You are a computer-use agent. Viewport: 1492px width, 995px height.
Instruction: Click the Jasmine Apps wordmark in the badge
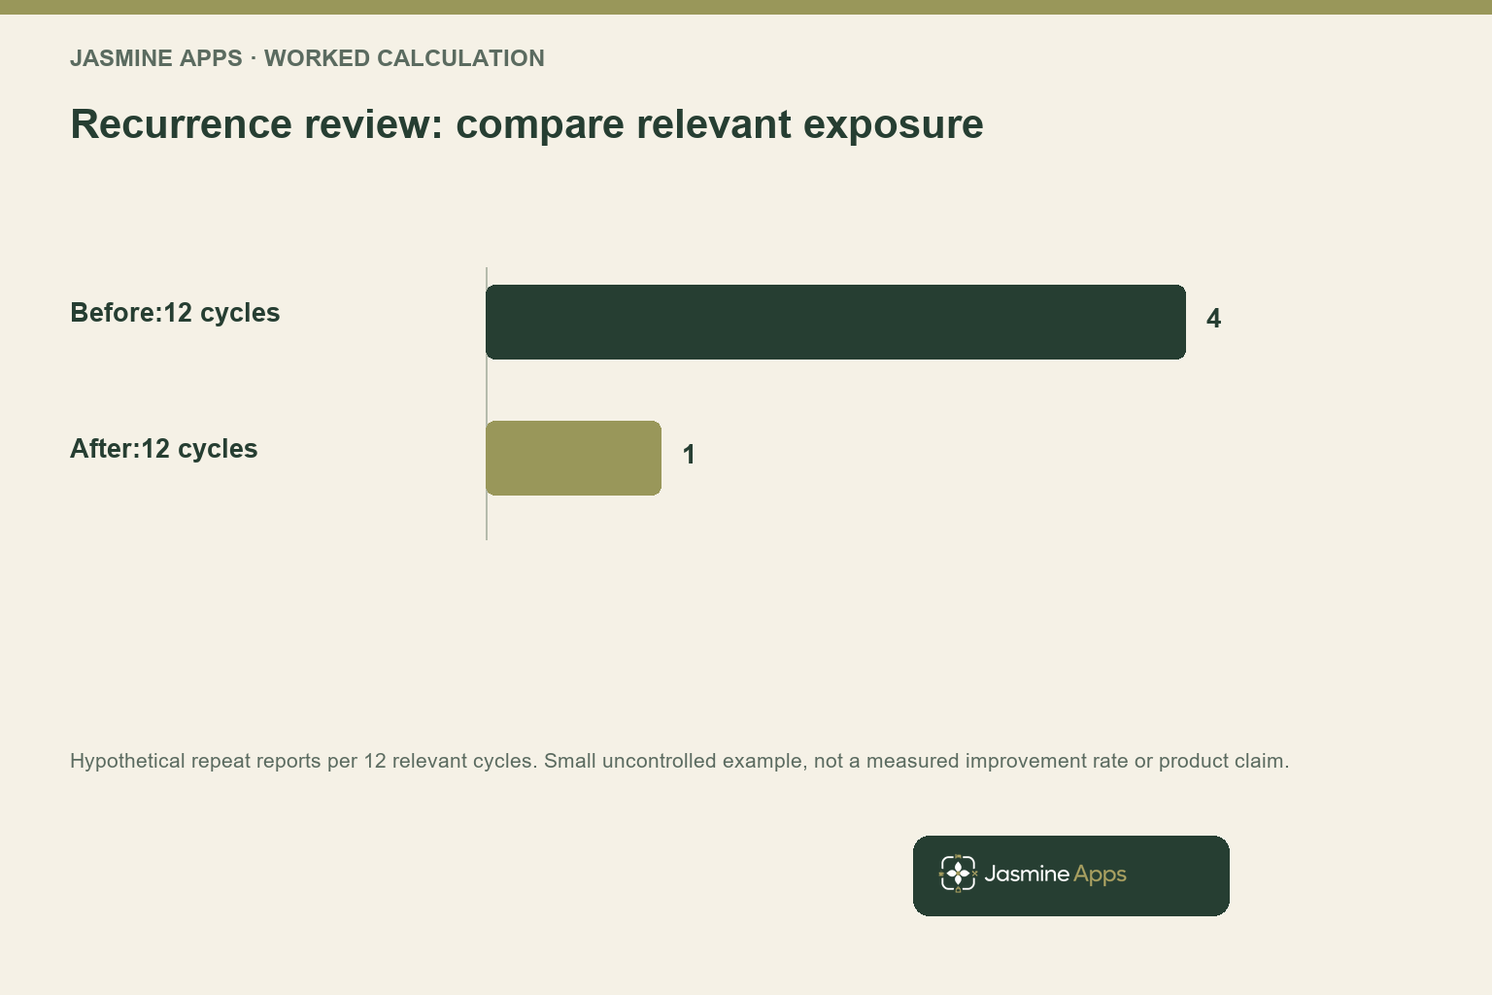click(1055, 875)
